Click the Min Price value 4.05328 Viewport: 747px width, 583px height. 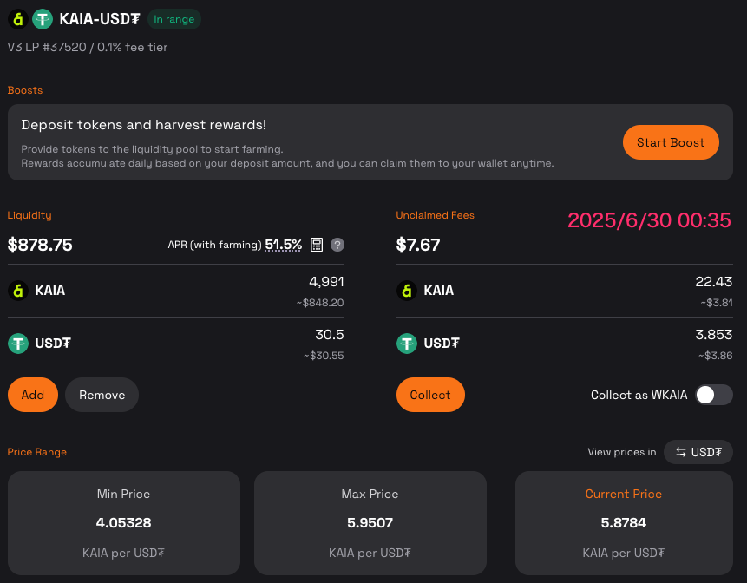(x=123, y=523)
